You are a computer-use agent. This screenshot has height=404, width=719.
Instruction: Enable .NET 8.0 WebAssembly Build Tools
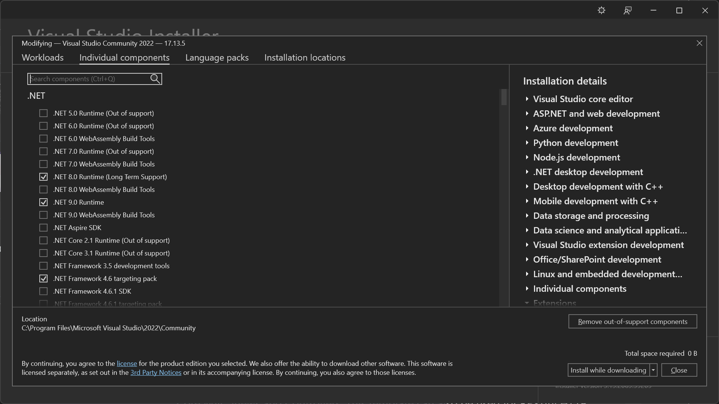43,189
